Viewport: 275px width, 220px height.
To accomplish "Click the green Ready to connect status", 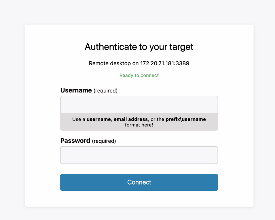I will tap(139, 75).
